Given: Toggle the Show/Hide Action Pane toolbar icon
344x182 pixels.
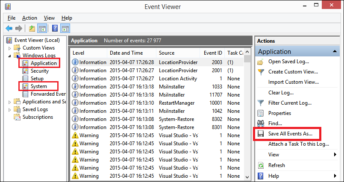Looking at the screenshot, I should click(65, 28).
